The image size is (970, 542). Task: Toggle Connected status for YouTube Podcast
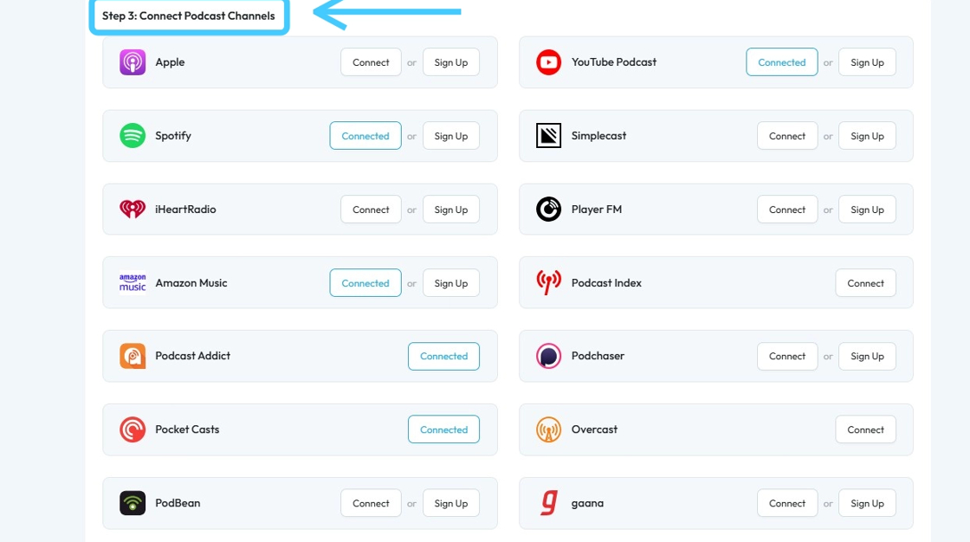(781, 62)
